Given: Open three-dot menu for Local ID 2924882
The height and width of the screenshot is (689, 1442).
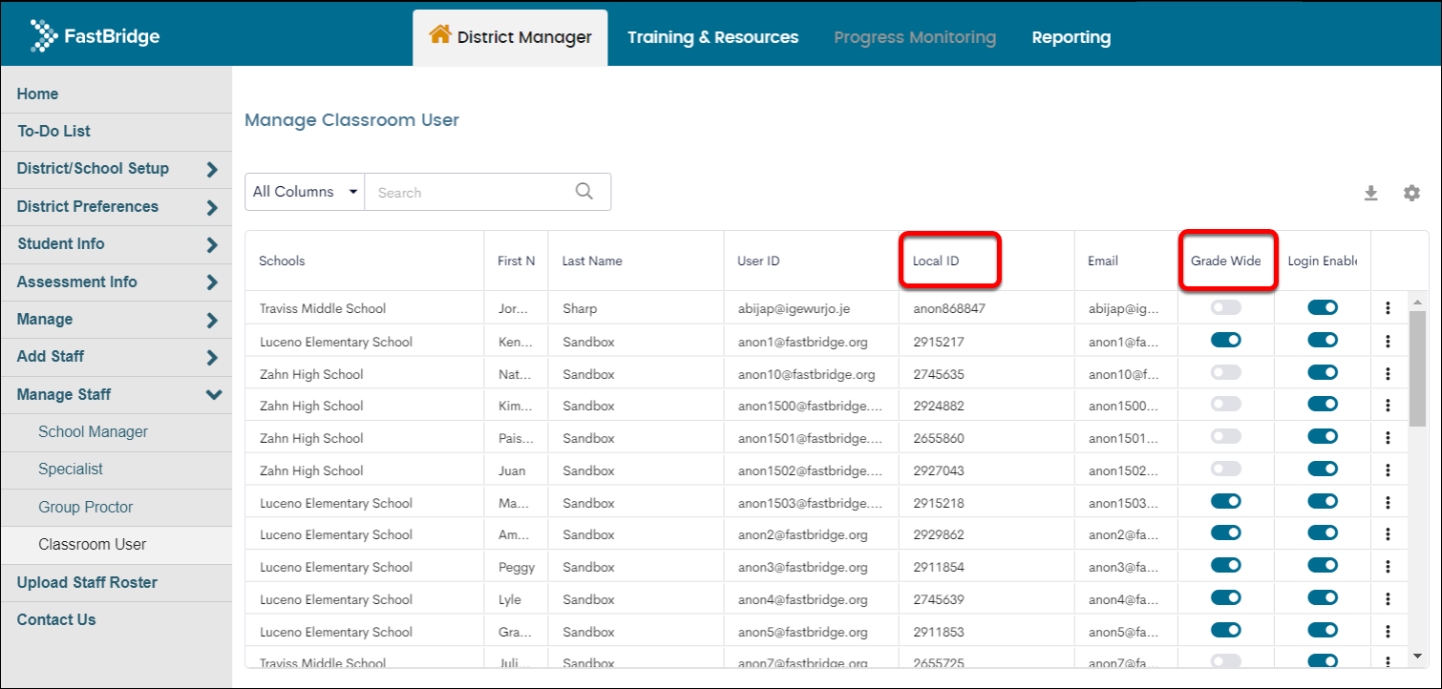Looking at the screenshot, I should point(1388,406).
